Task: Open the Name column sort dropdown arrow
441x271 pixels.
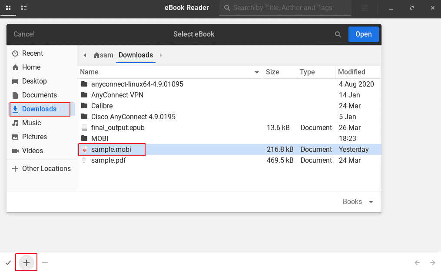Action: tap(256, 72)
